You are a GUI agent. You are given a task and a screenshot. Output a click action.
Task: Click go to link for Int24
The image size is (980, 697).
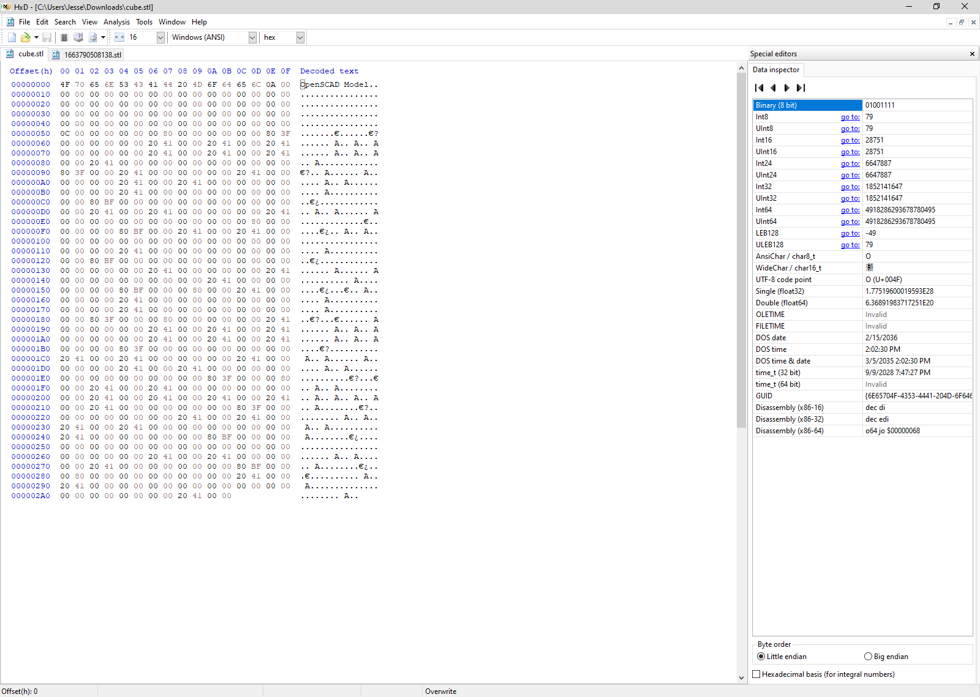click(x=850, y=163)
